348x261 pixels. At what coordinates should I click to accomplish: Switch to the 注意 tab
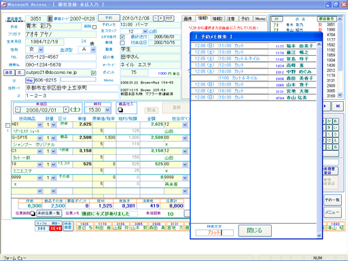click(x=231, y=18)
